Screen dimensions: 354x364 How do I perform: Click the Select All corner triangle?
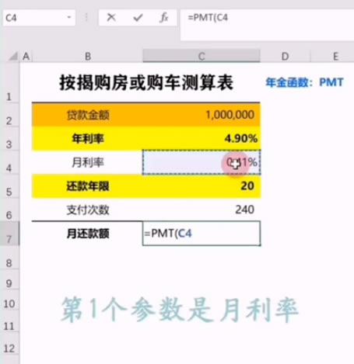coord(13,56)
